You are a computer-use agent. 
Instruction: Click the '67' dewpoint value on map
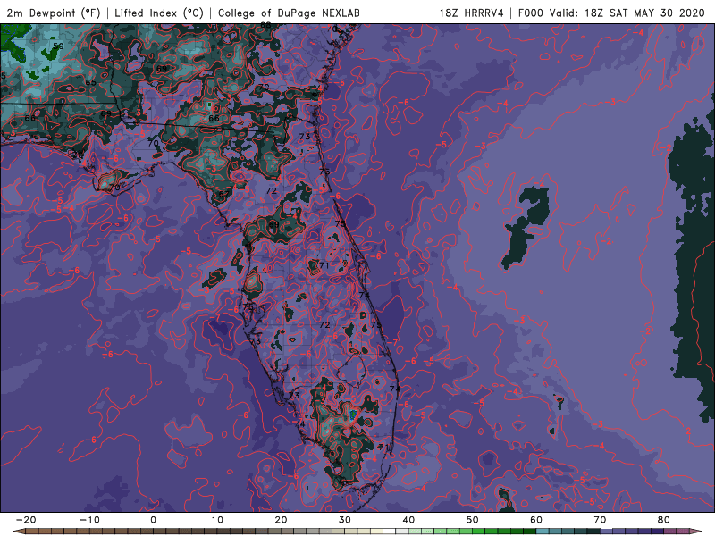click(x=224, y=194)
